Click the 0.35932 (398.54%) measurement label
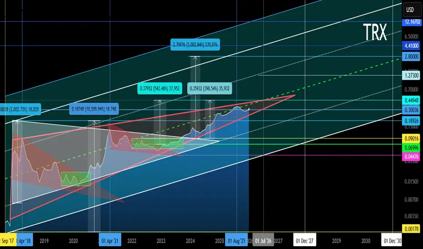This screenshot has height=249, width=423. pos(210,88)
